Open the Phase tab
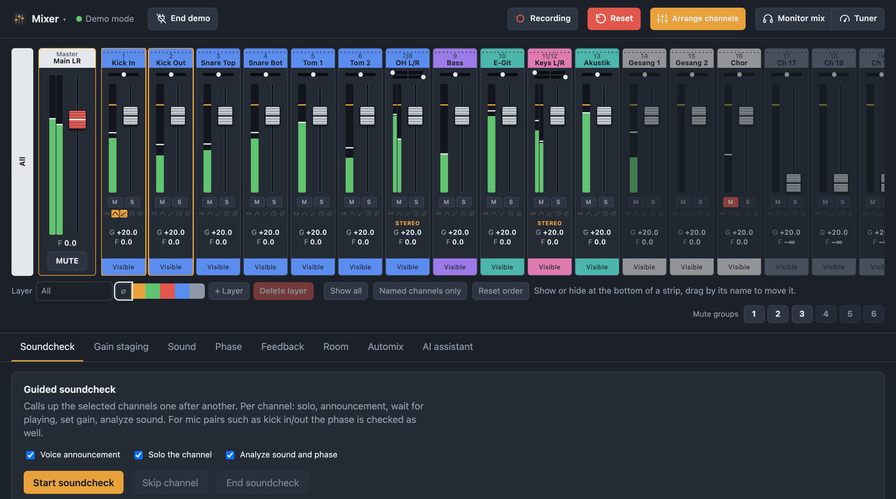This screenshot has width=896, height=499. (228, 347)
